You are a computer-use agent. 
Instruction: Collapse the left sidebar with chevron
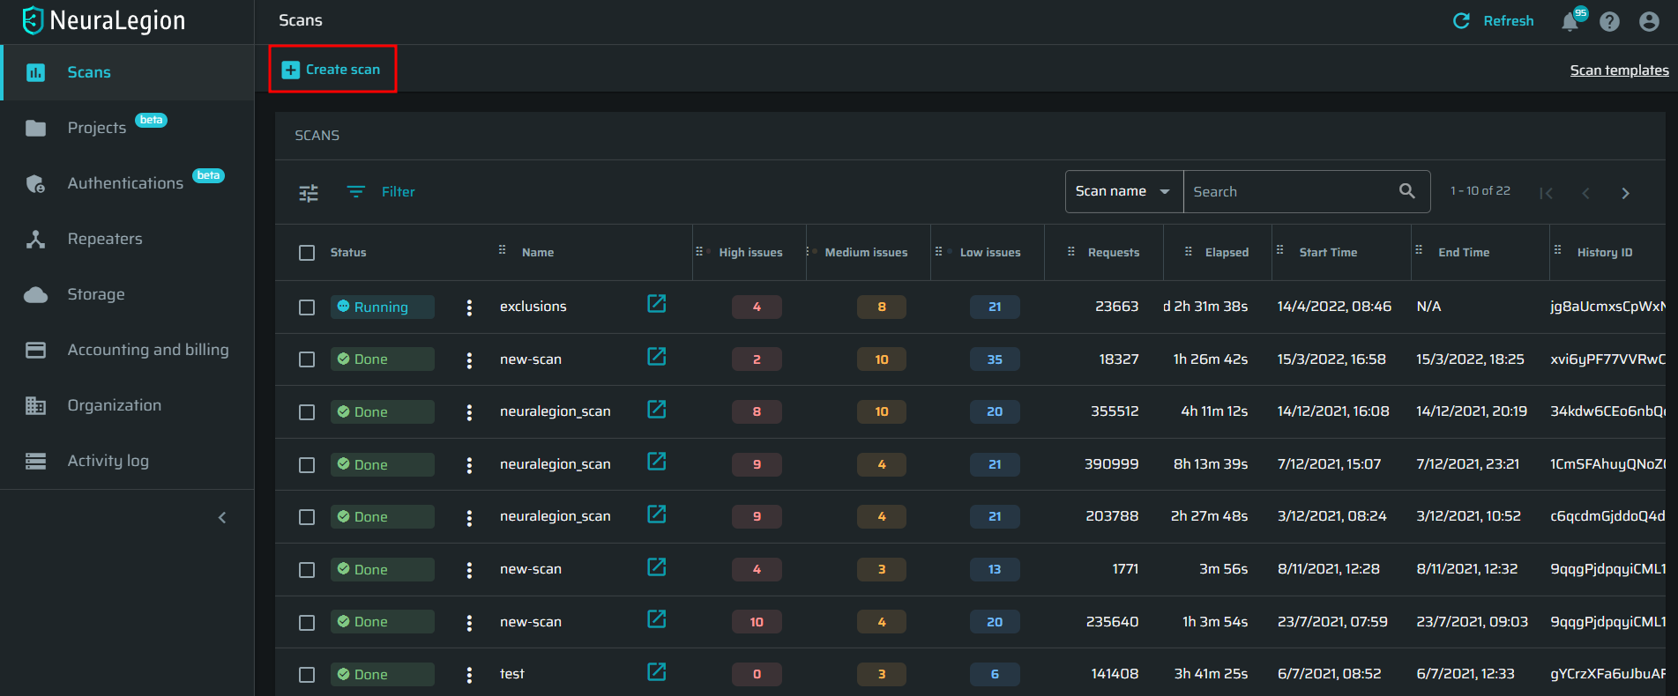point(222,517)
